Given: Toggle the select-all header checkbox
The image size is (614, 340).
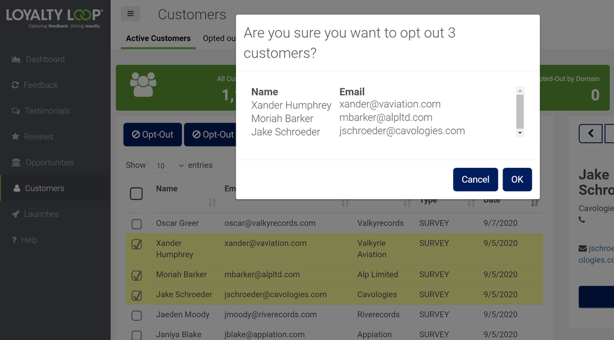Looking at the screenshot, I should pos(136,194).
